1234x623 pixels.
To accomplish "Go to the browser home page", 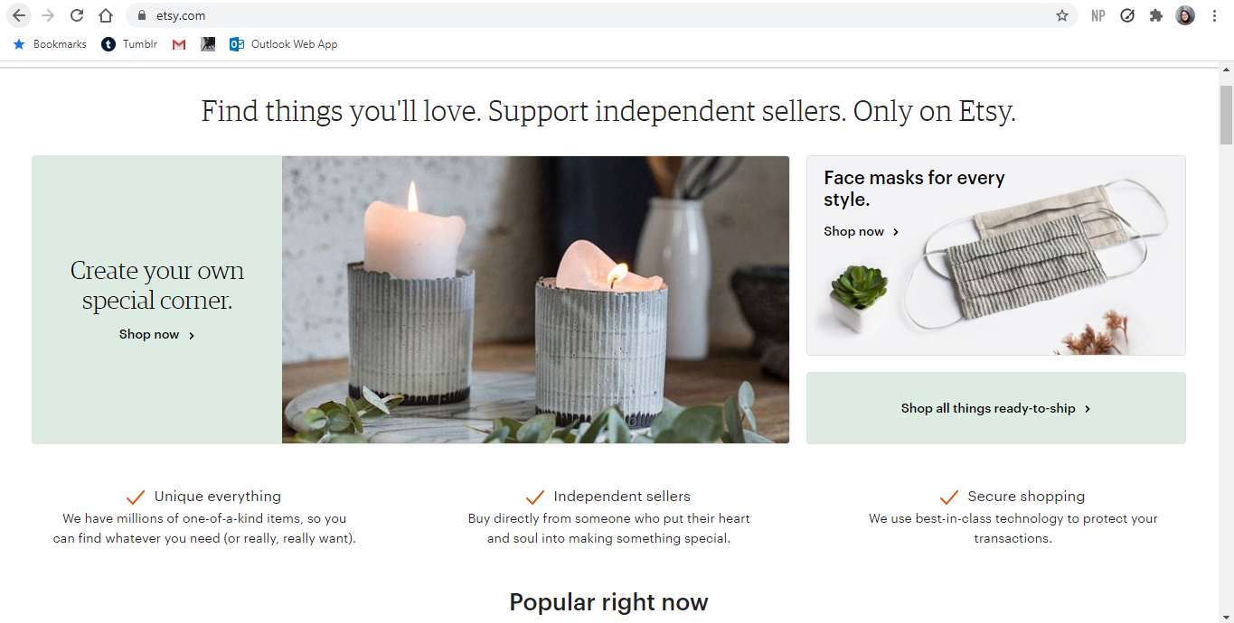I will pos(106,15).
